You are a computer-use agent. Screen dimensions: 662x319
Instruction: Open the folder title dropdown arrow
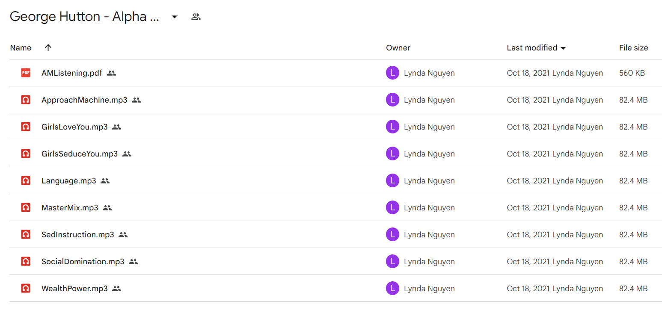(175, 17)
